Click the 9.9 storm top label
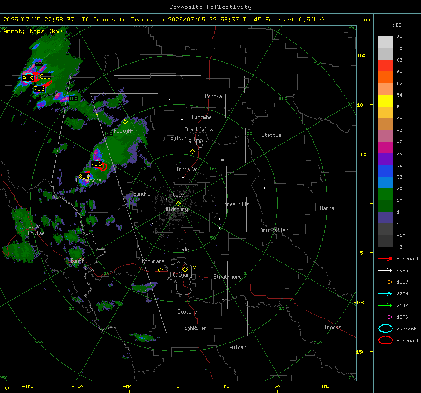 [x=28, y=79]
